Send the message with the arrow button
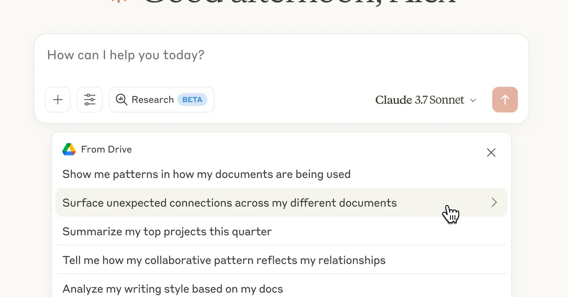 tap(505, 100)
